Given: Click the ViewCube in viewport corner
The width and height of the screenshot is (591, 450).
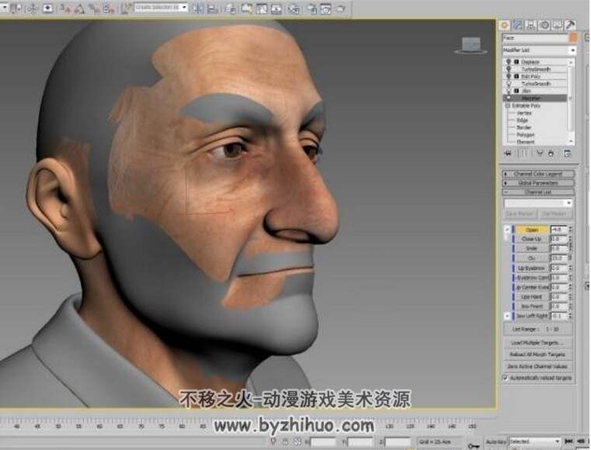Looking at the screenshot, I should click(x=471, y=45).
